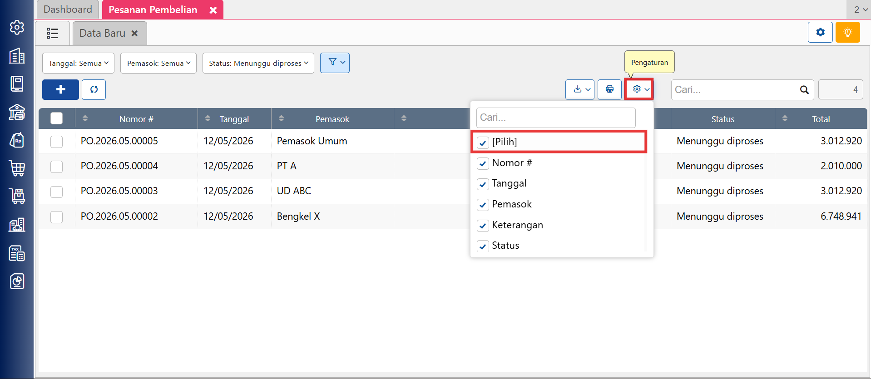Open the Pemasok: Semua dropdown
Image resolution: width=871 pixels, height=379 pixels.
pos(158,63)
